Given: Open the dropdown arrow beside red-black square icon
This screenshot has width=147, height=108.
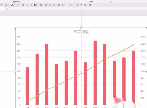Looking at the screenshot, I should coord(37,5).
